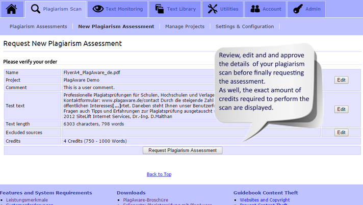This screenshot has width=363, height=205.
Task: Open the Account tab label
Action: pyautogui.click(x=272, y=9)
